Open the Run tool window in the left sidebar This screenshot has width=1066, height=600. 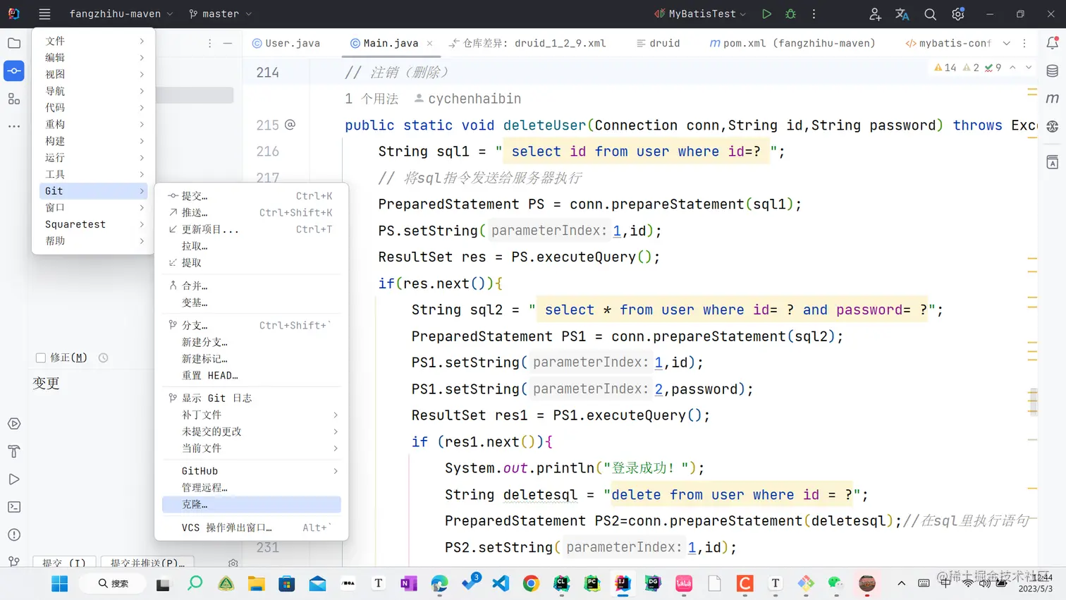point(14,479)
